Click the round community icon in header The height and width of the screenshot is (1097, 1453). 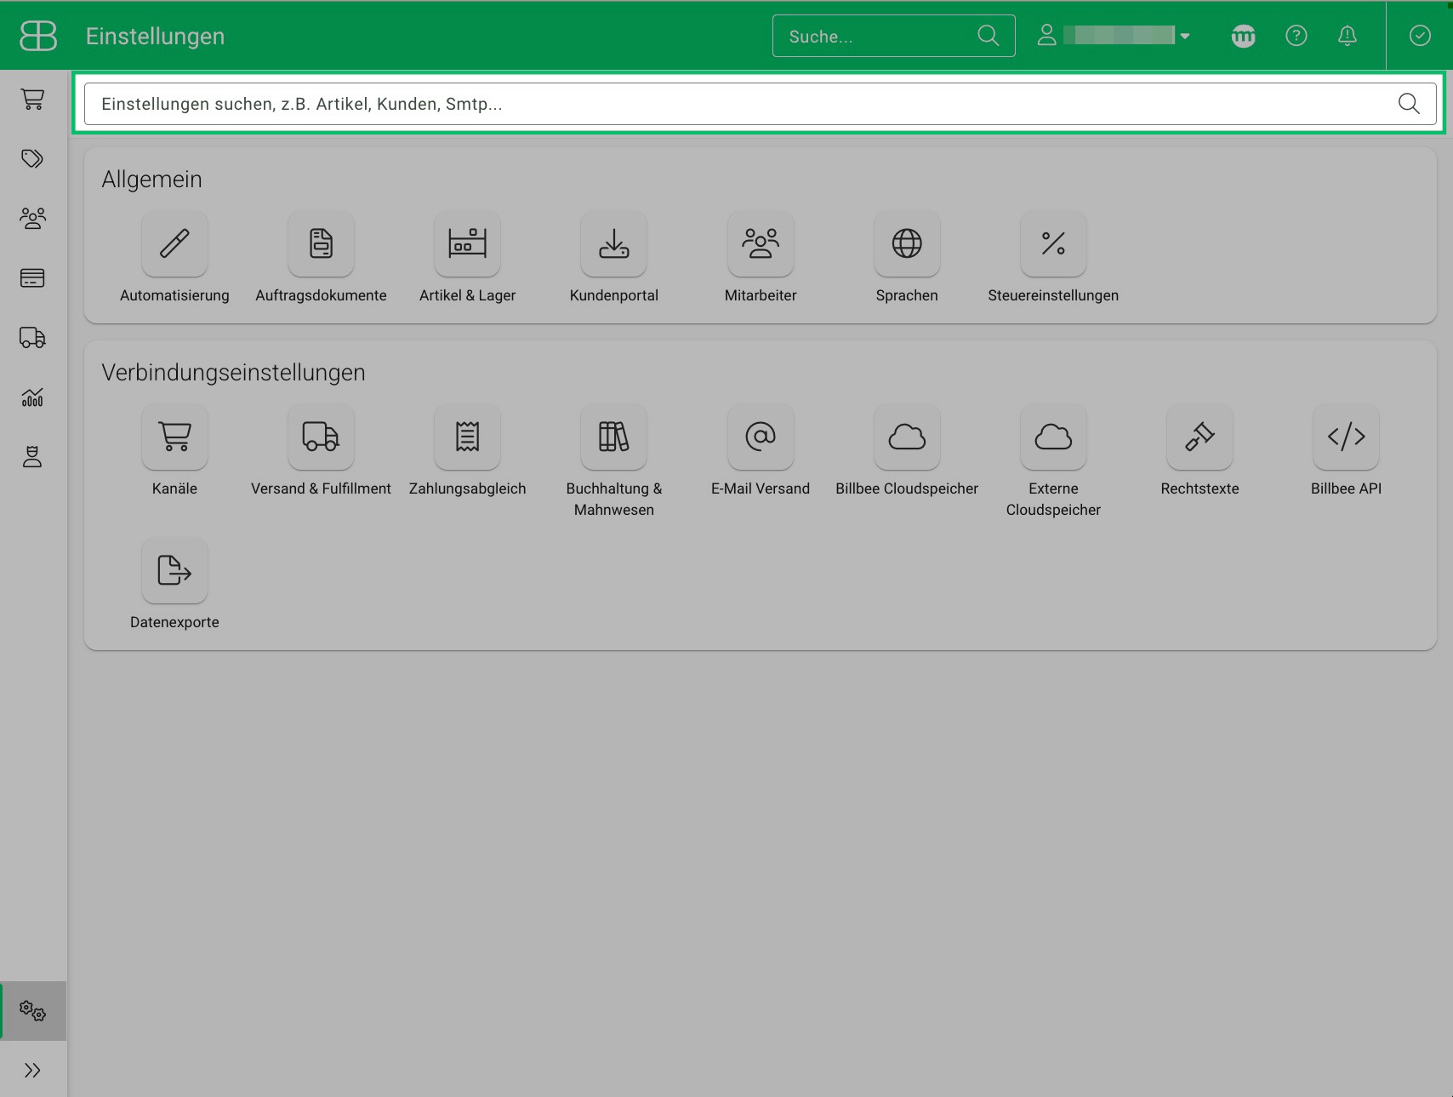(1243, 36)
